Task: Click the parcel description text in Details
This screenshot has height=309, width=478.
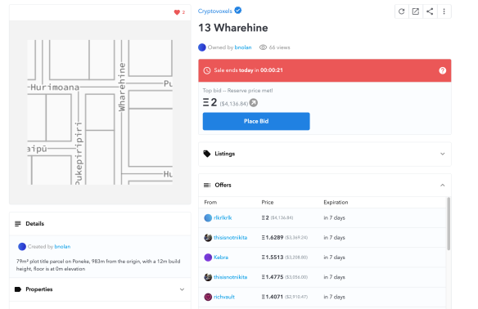Action: coord(98,265)
